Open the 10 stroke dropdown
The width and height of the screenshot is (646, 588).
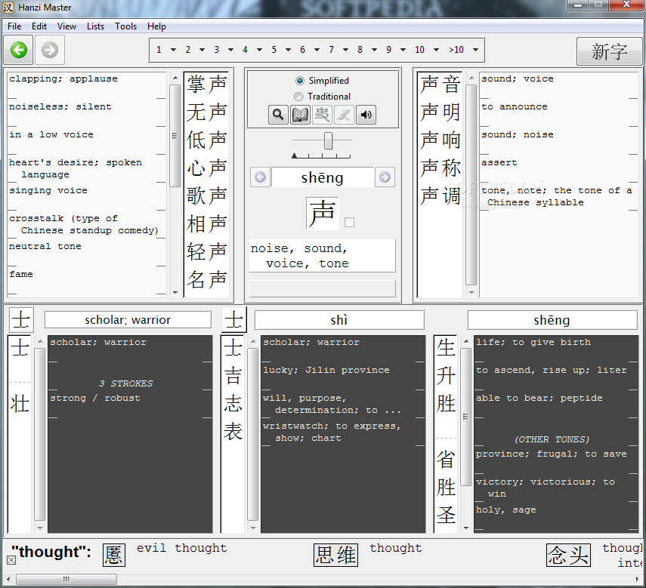pyautogui.click(x=436, y=50)
